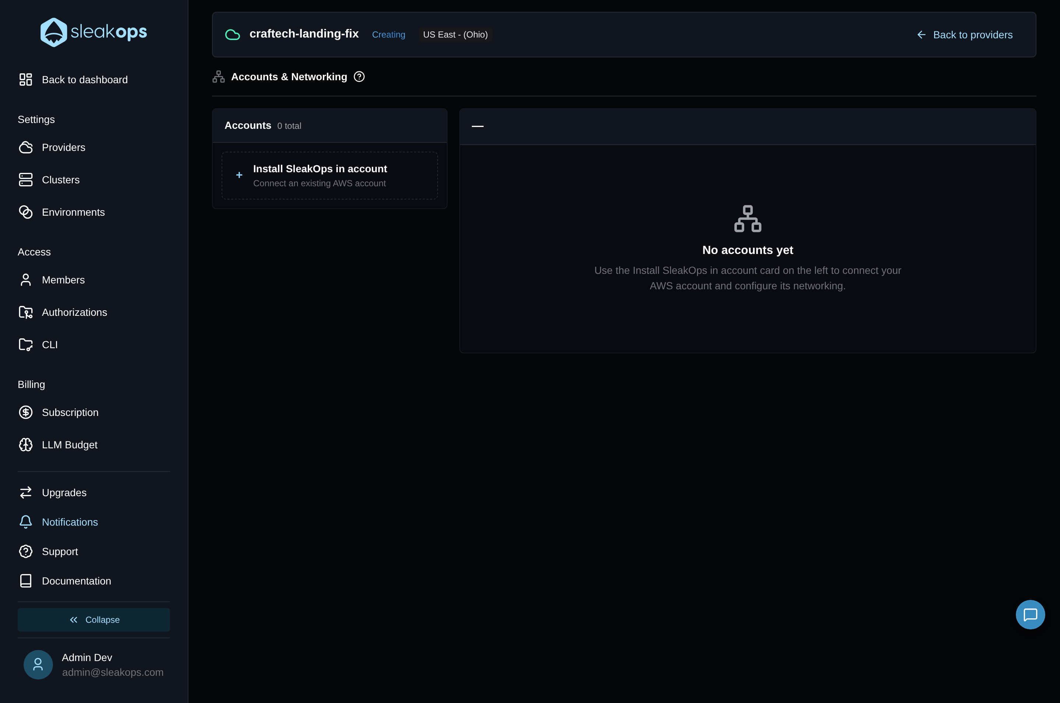Click the CLI folder icon
This screenshot has height=703, width=1060.
[25, 345]
